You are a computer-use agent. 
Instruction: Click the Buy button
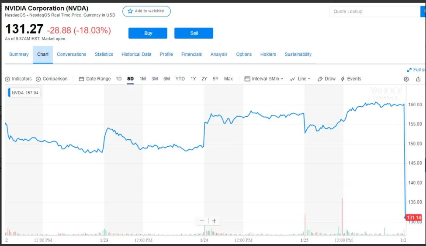[x=148, y=33]
